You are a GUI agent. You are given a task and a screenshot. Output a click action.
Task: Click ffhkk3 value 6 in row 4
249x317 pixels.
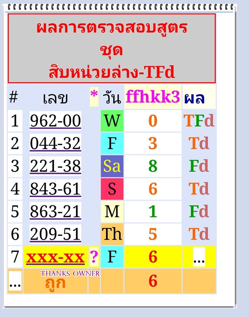[153, 189]
